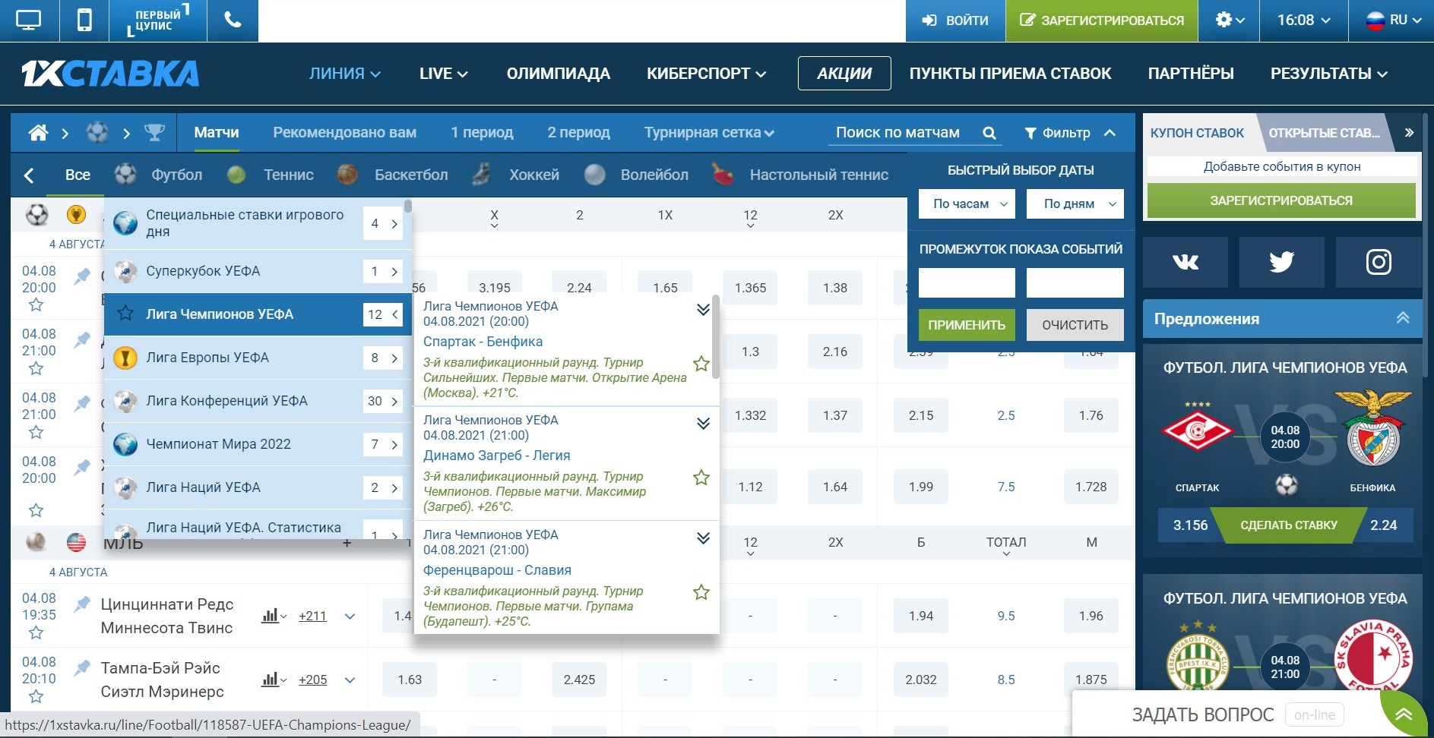Click СДЕЛАТЬ СТАВКУ for Спартак - Бенфика
Viewport: 1434px width, 738px height.
(x=1288, y=525)
